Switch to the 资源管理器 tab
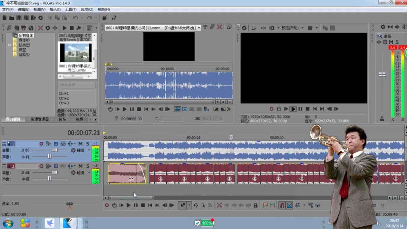 (x=40, y=119)
